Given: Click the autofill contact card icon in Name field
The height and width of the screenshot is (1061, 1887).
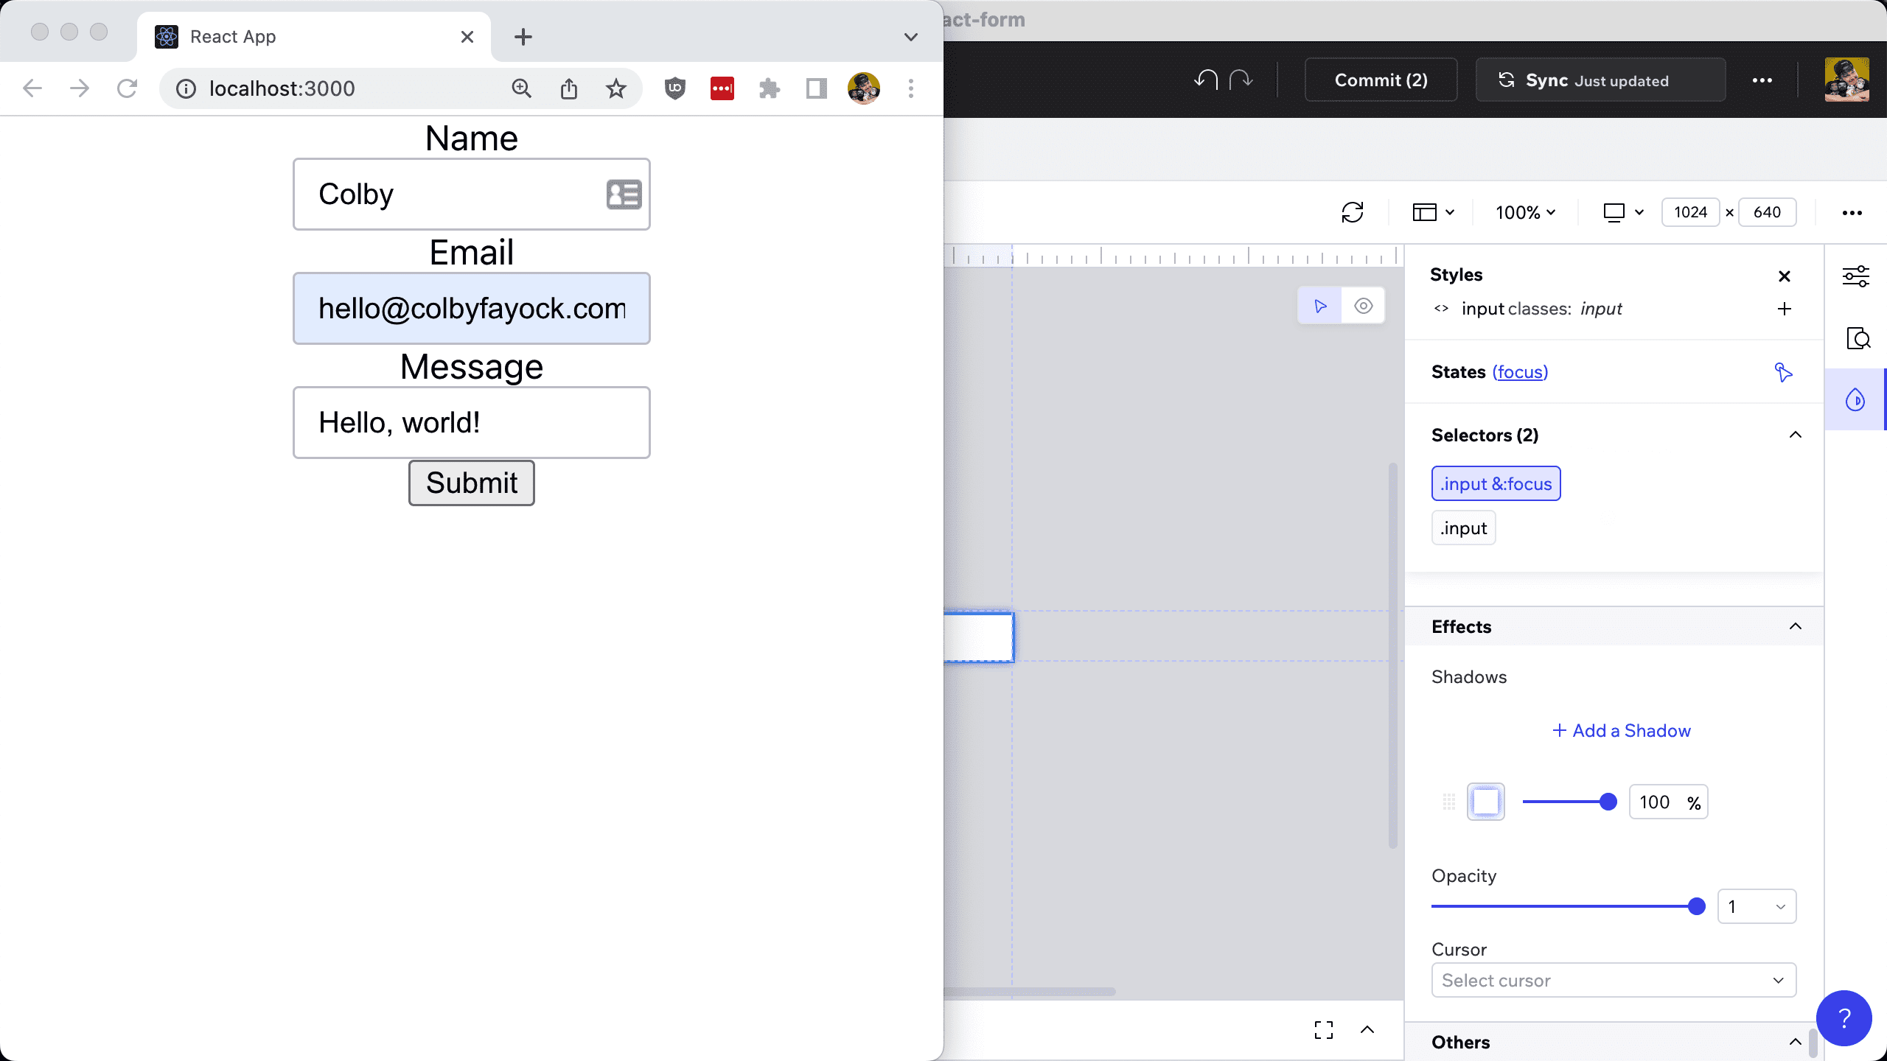Looking at the screenshot, I should [x=624, y=195].
